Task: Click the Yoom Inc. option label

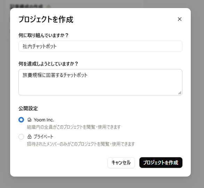Action: [x=44, y=120]
